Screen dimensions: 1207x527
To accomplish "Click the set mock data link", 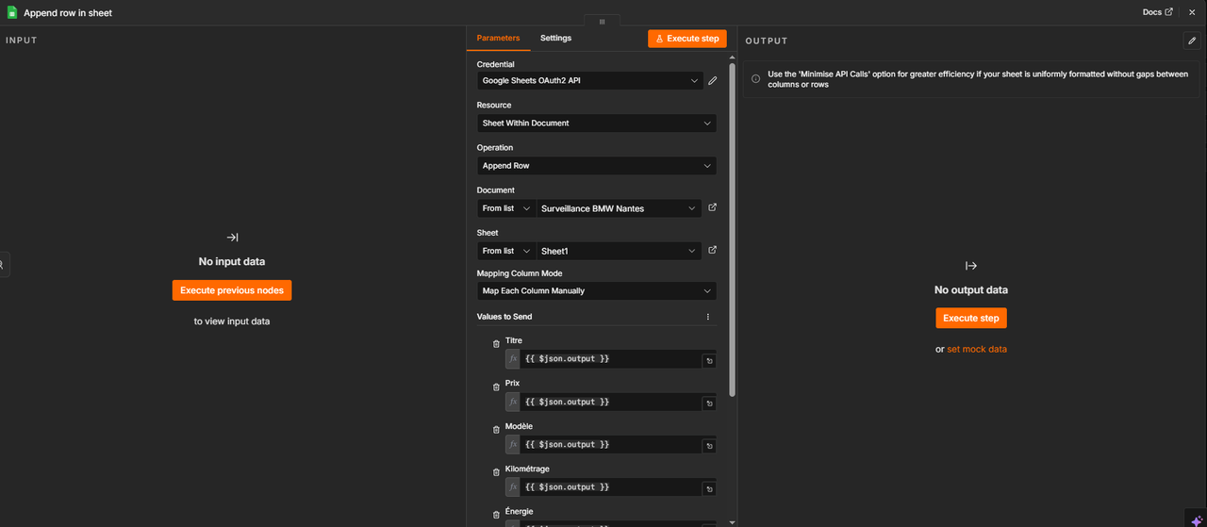I will click(x=977, y=349).
